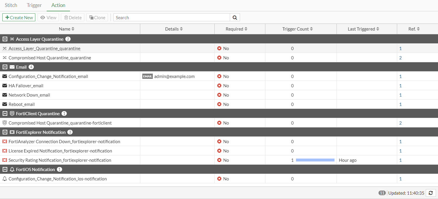Switch to the Stitch tab
Viewport: 438px width, 199px height.
click(11, 5)
